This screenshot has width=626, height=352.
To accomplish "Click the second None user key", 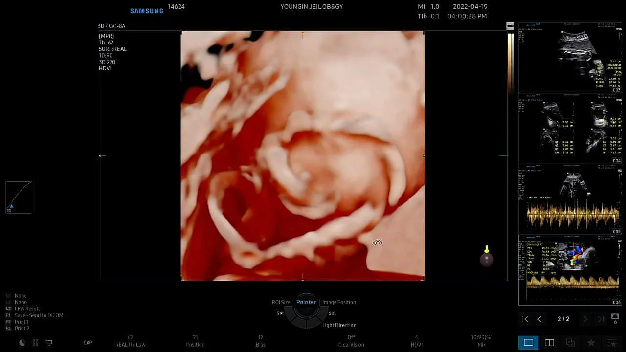I will (x=21, y=302).
